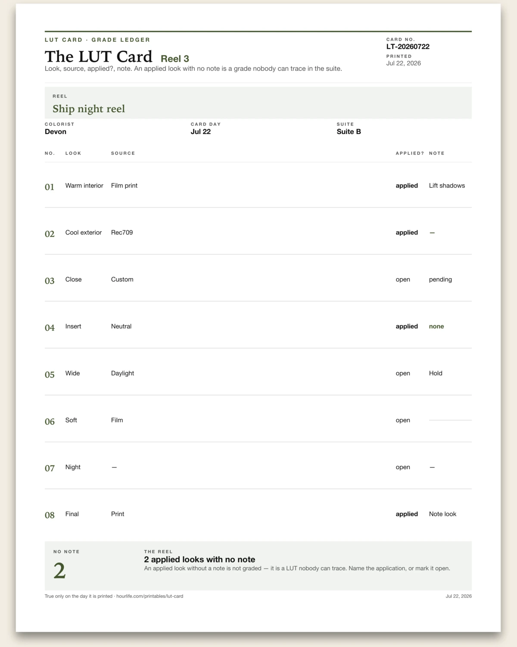Click the APPLIED? column header
Screen dimensions: 517x647
click(410, 153)
